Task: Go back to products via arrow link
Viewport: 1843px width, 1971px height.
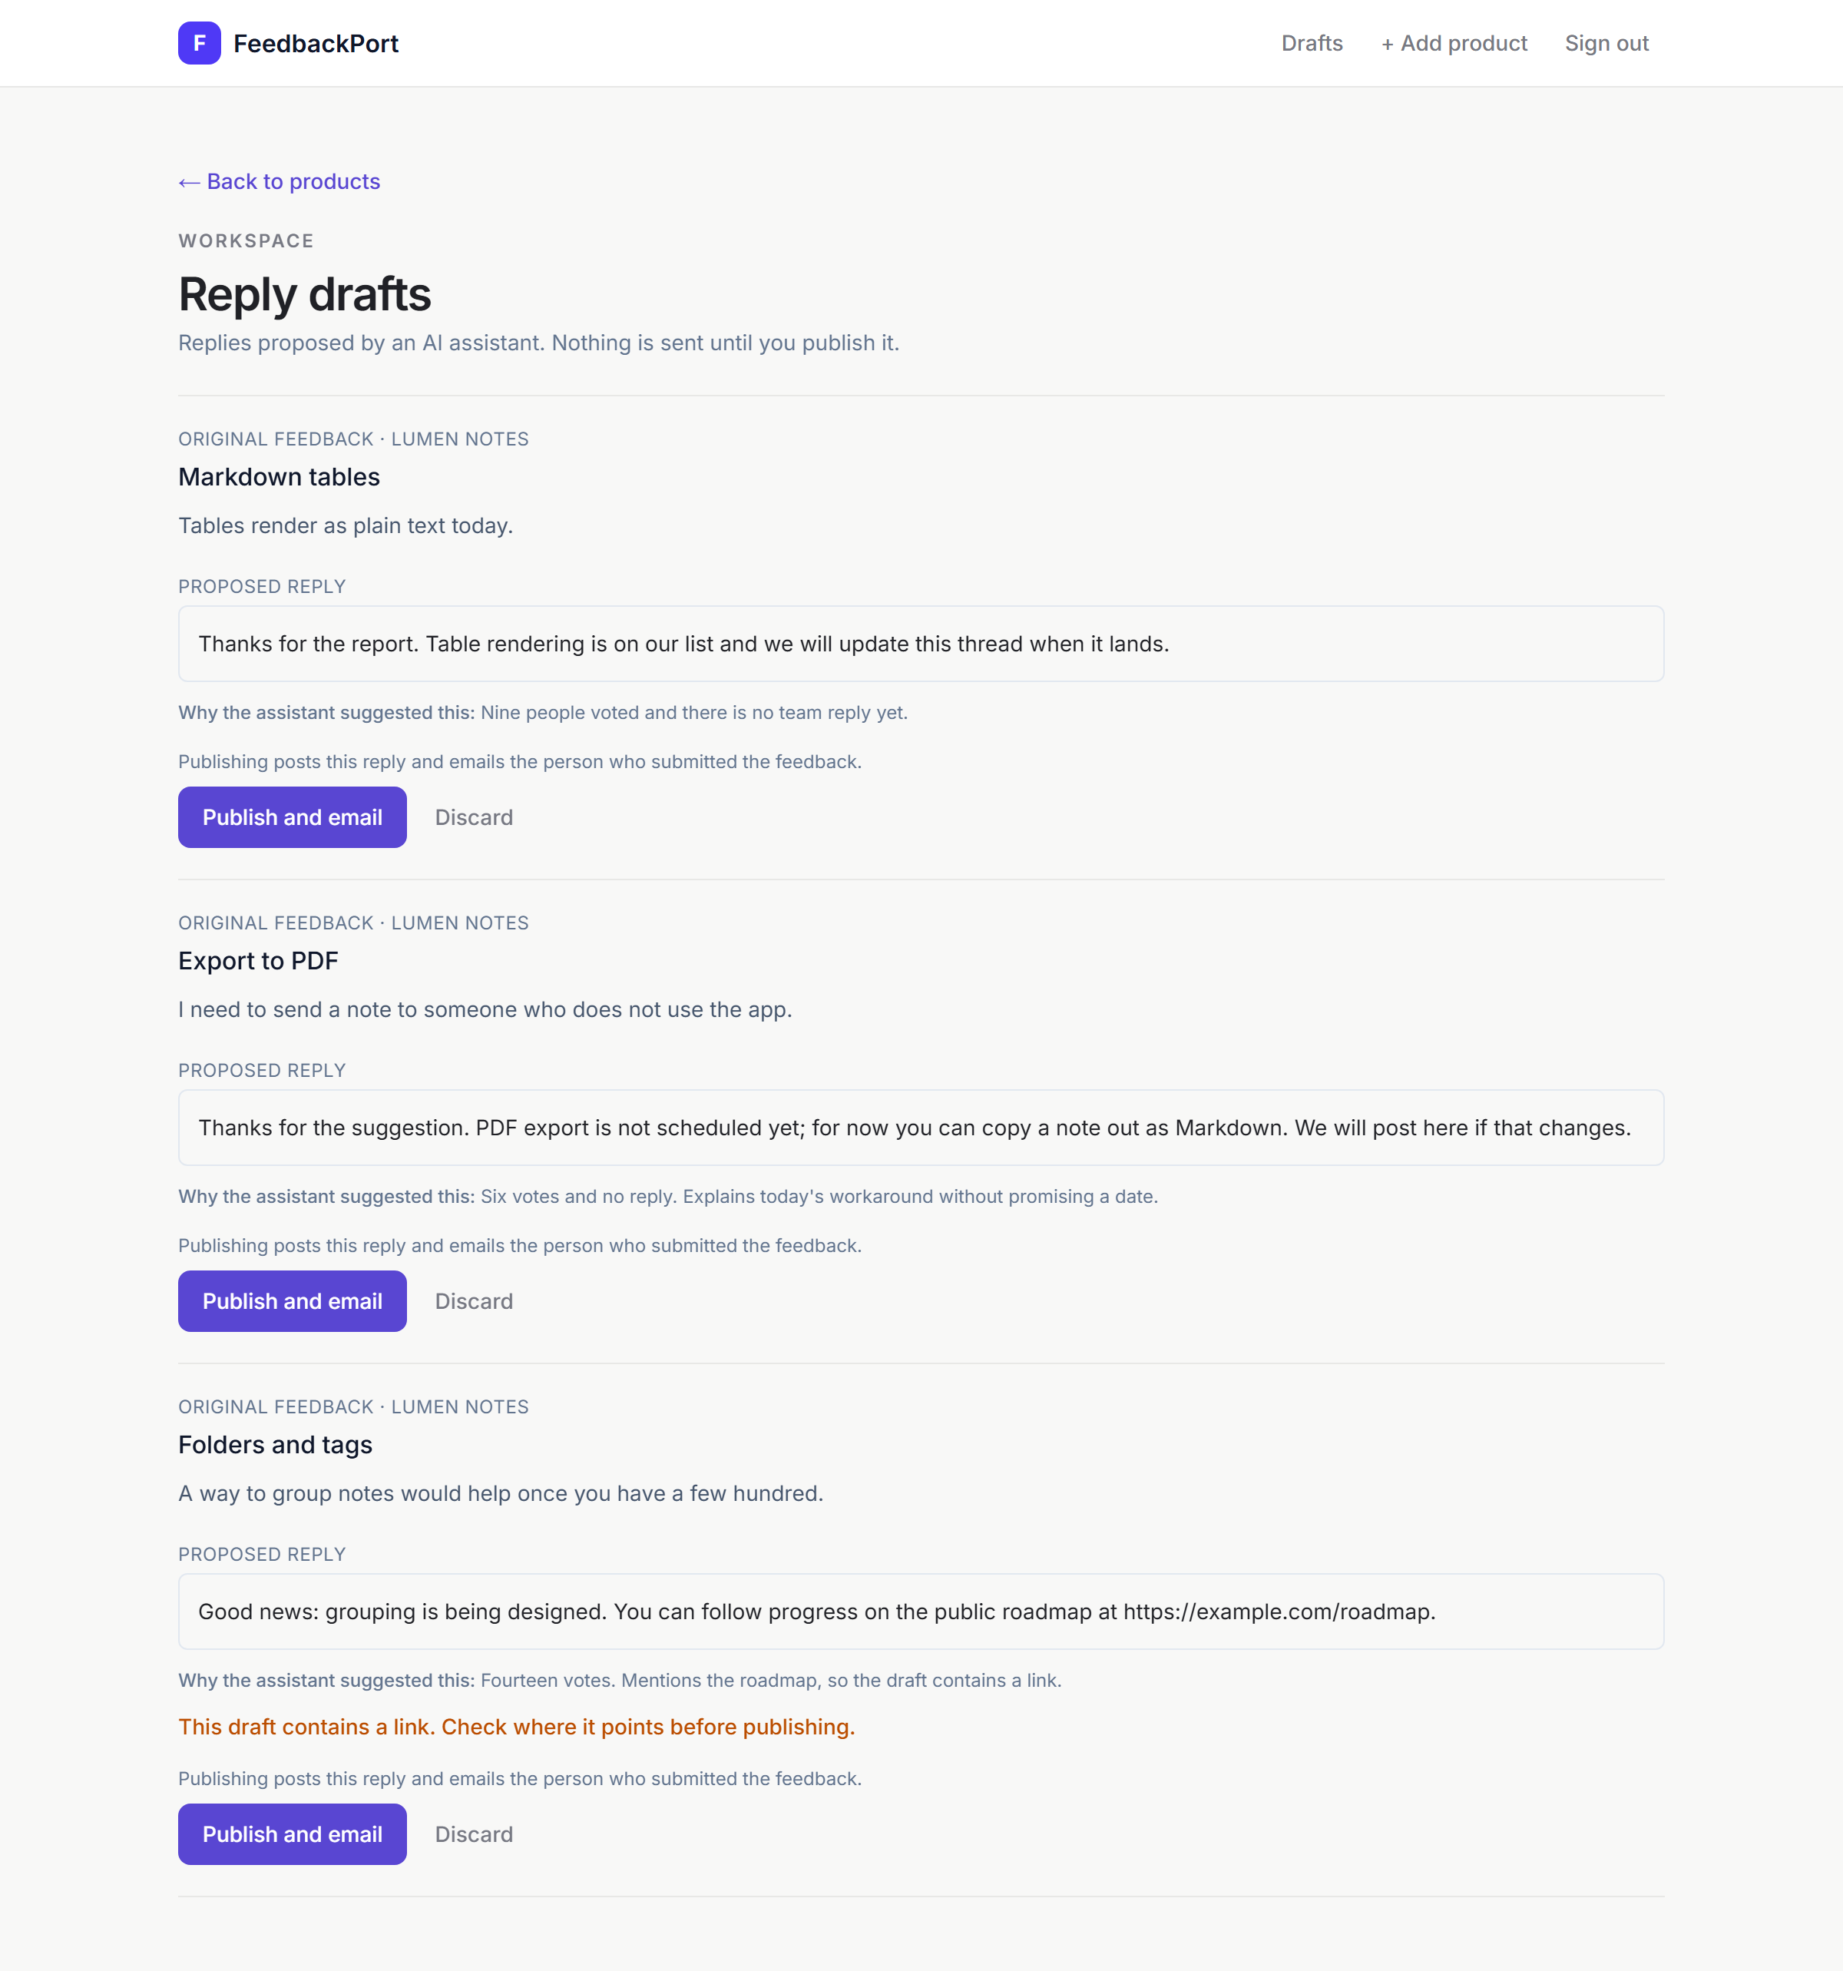Action: [x=280, y=181]
